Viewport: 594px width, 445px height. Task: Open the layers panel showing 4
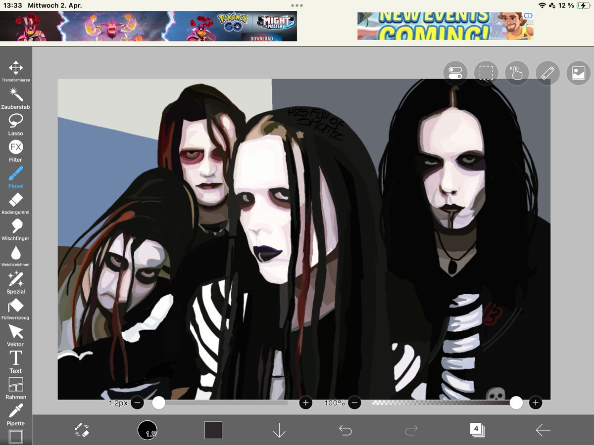coord(477,430)
